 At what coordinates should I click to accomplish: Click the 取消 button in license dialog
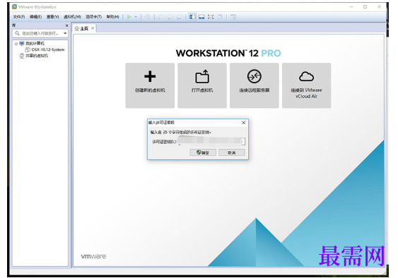click(x=232, y=152)
